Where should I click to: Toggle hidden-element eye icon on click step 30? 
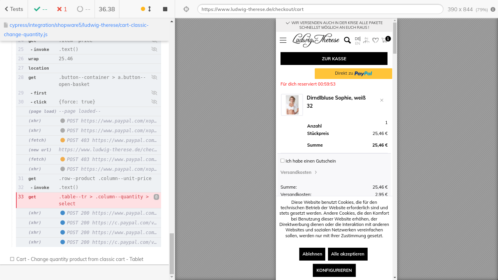[x=154, y=102]
